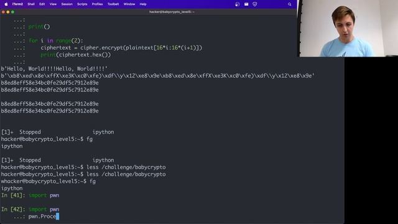Open the View menu
This screenshot has height=224, width=398.
coord(53,4)
